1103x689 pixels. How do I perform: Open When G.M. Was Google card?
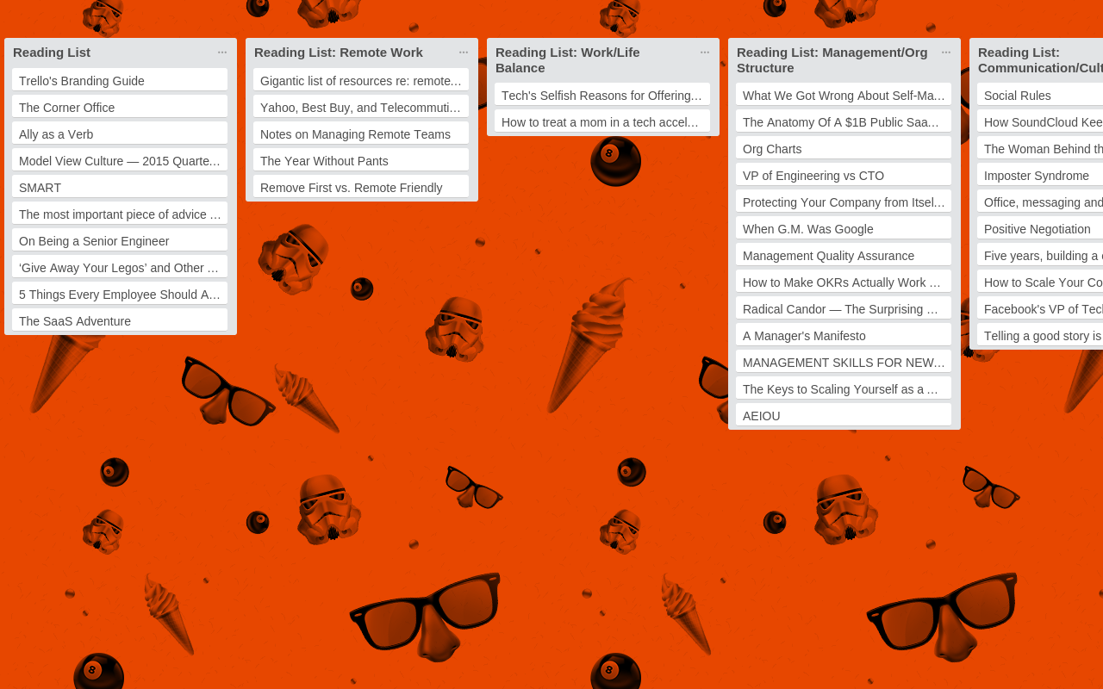(844, 228)
